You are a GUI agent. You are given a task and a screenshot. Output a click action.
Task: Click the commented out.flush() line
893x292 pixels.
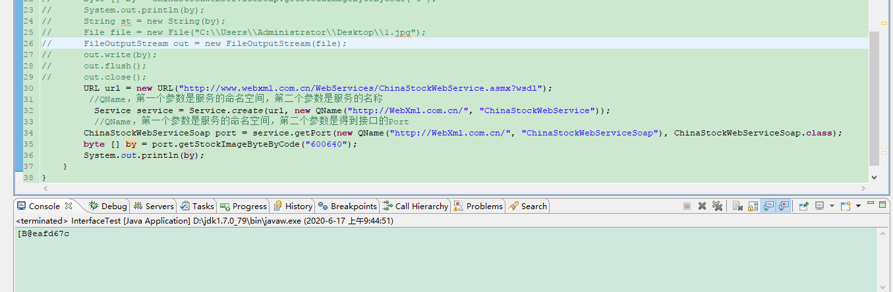(x=115, y=66)
